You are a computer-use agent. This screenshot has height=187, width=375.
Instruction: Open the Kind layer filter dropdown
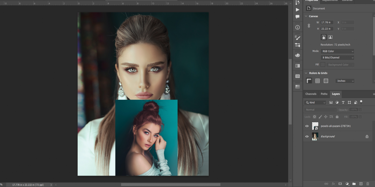click(x=315, y=103)
